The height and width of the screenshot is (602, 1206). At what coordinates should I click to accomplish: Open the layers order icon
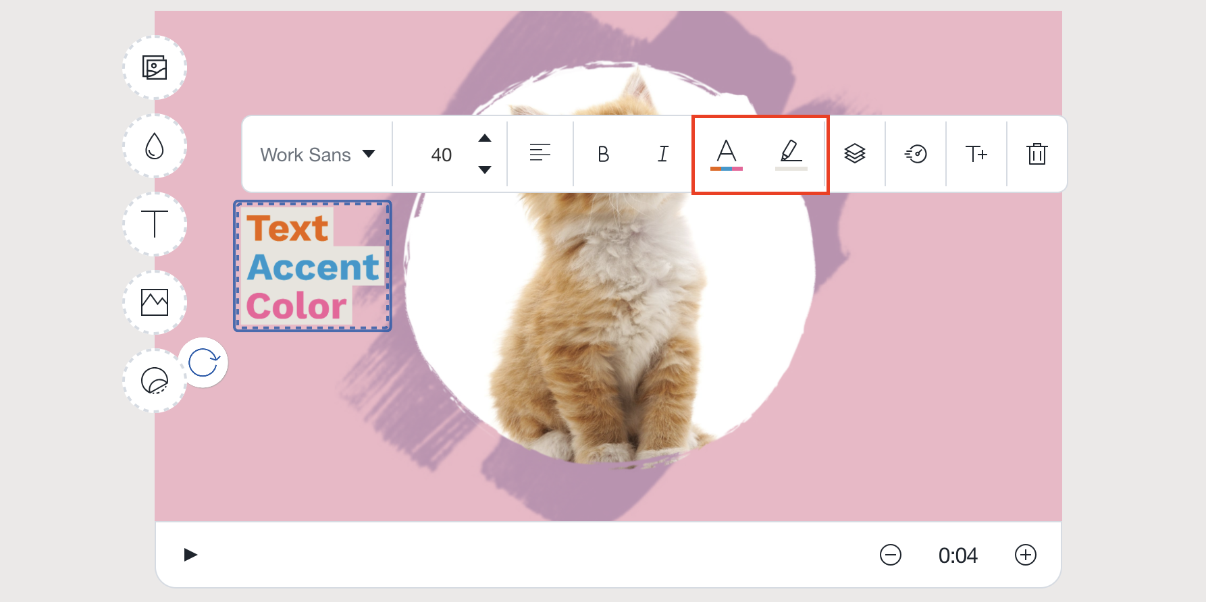pos(855,154)
